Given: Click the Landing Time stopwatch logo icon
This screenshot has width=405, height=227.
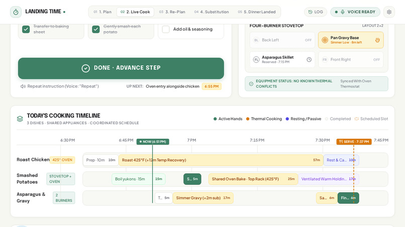Looking at the screenshot, I should point(16,12).
